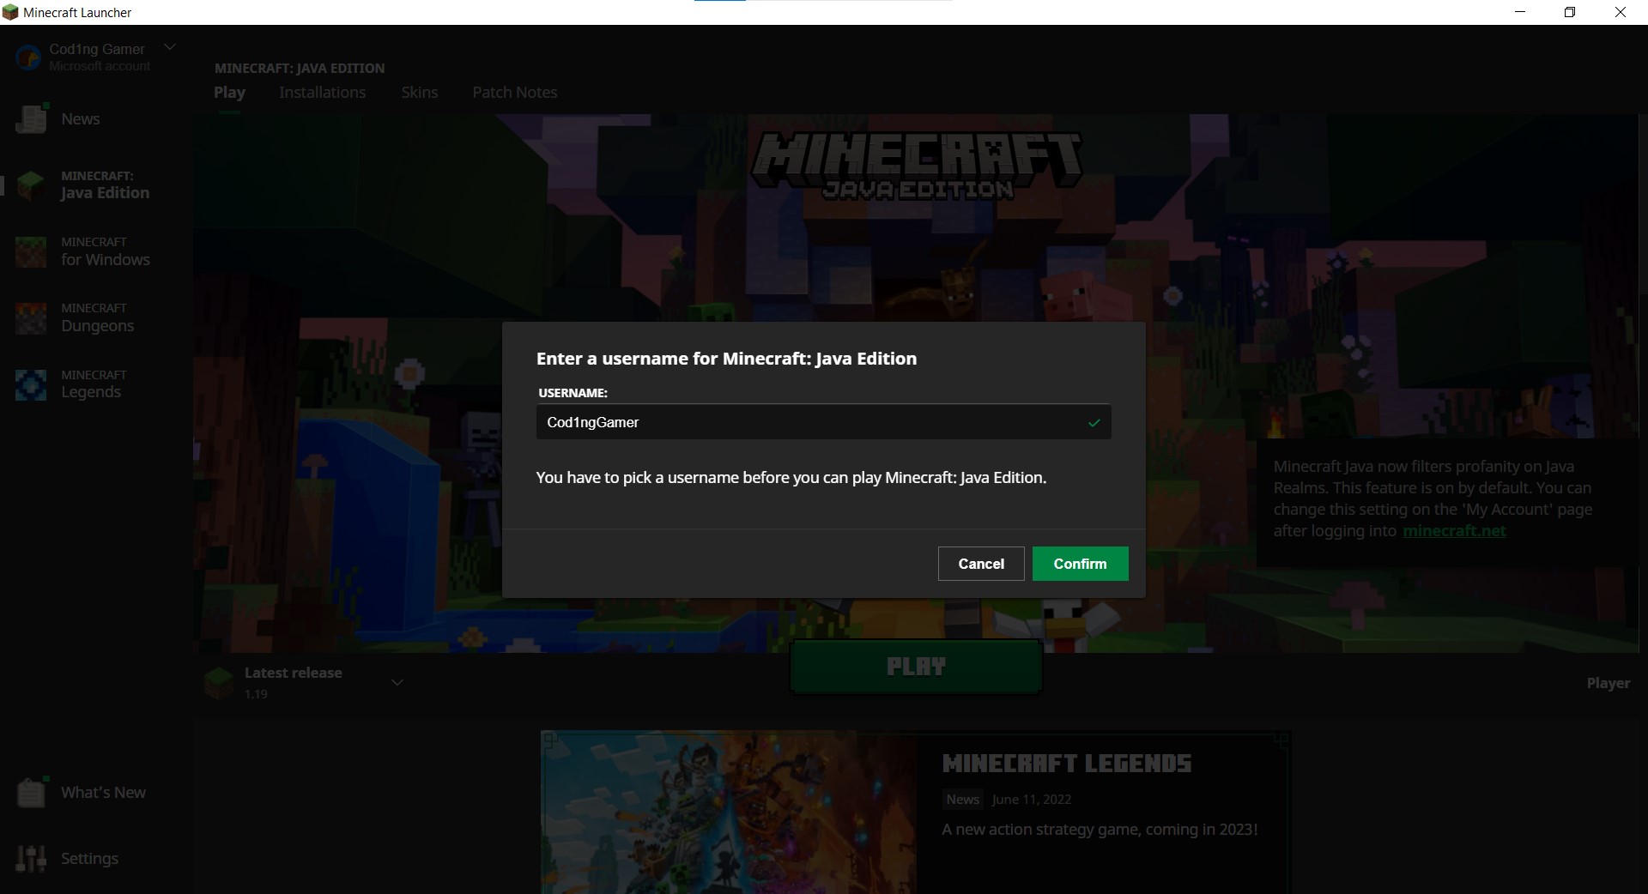Screen dimensions: 1648x894
Task: Click the Minecraft Launcher title bar icon
Action: tap(10, 12)
